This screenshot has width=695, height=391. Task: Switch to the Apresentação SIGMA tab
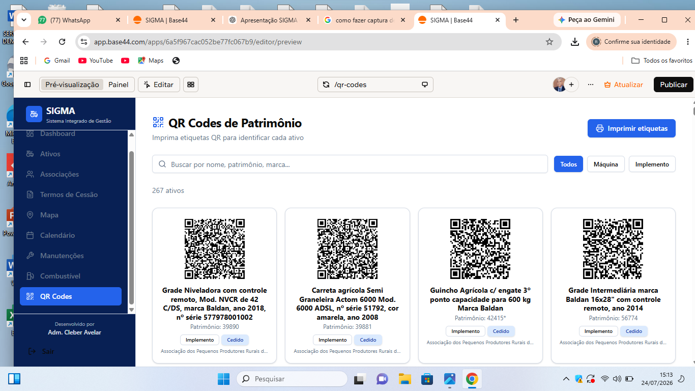coord(270,20)
